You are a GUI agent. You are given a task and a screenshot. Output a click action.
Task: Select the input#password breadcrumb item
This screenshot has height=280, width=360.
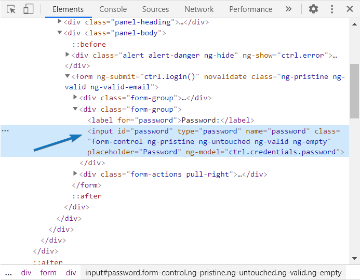click(x=213, y=273)
